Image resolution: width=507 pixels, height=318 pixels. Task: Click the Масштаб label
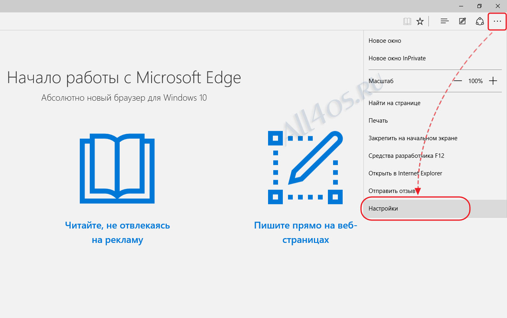point(381,81)
